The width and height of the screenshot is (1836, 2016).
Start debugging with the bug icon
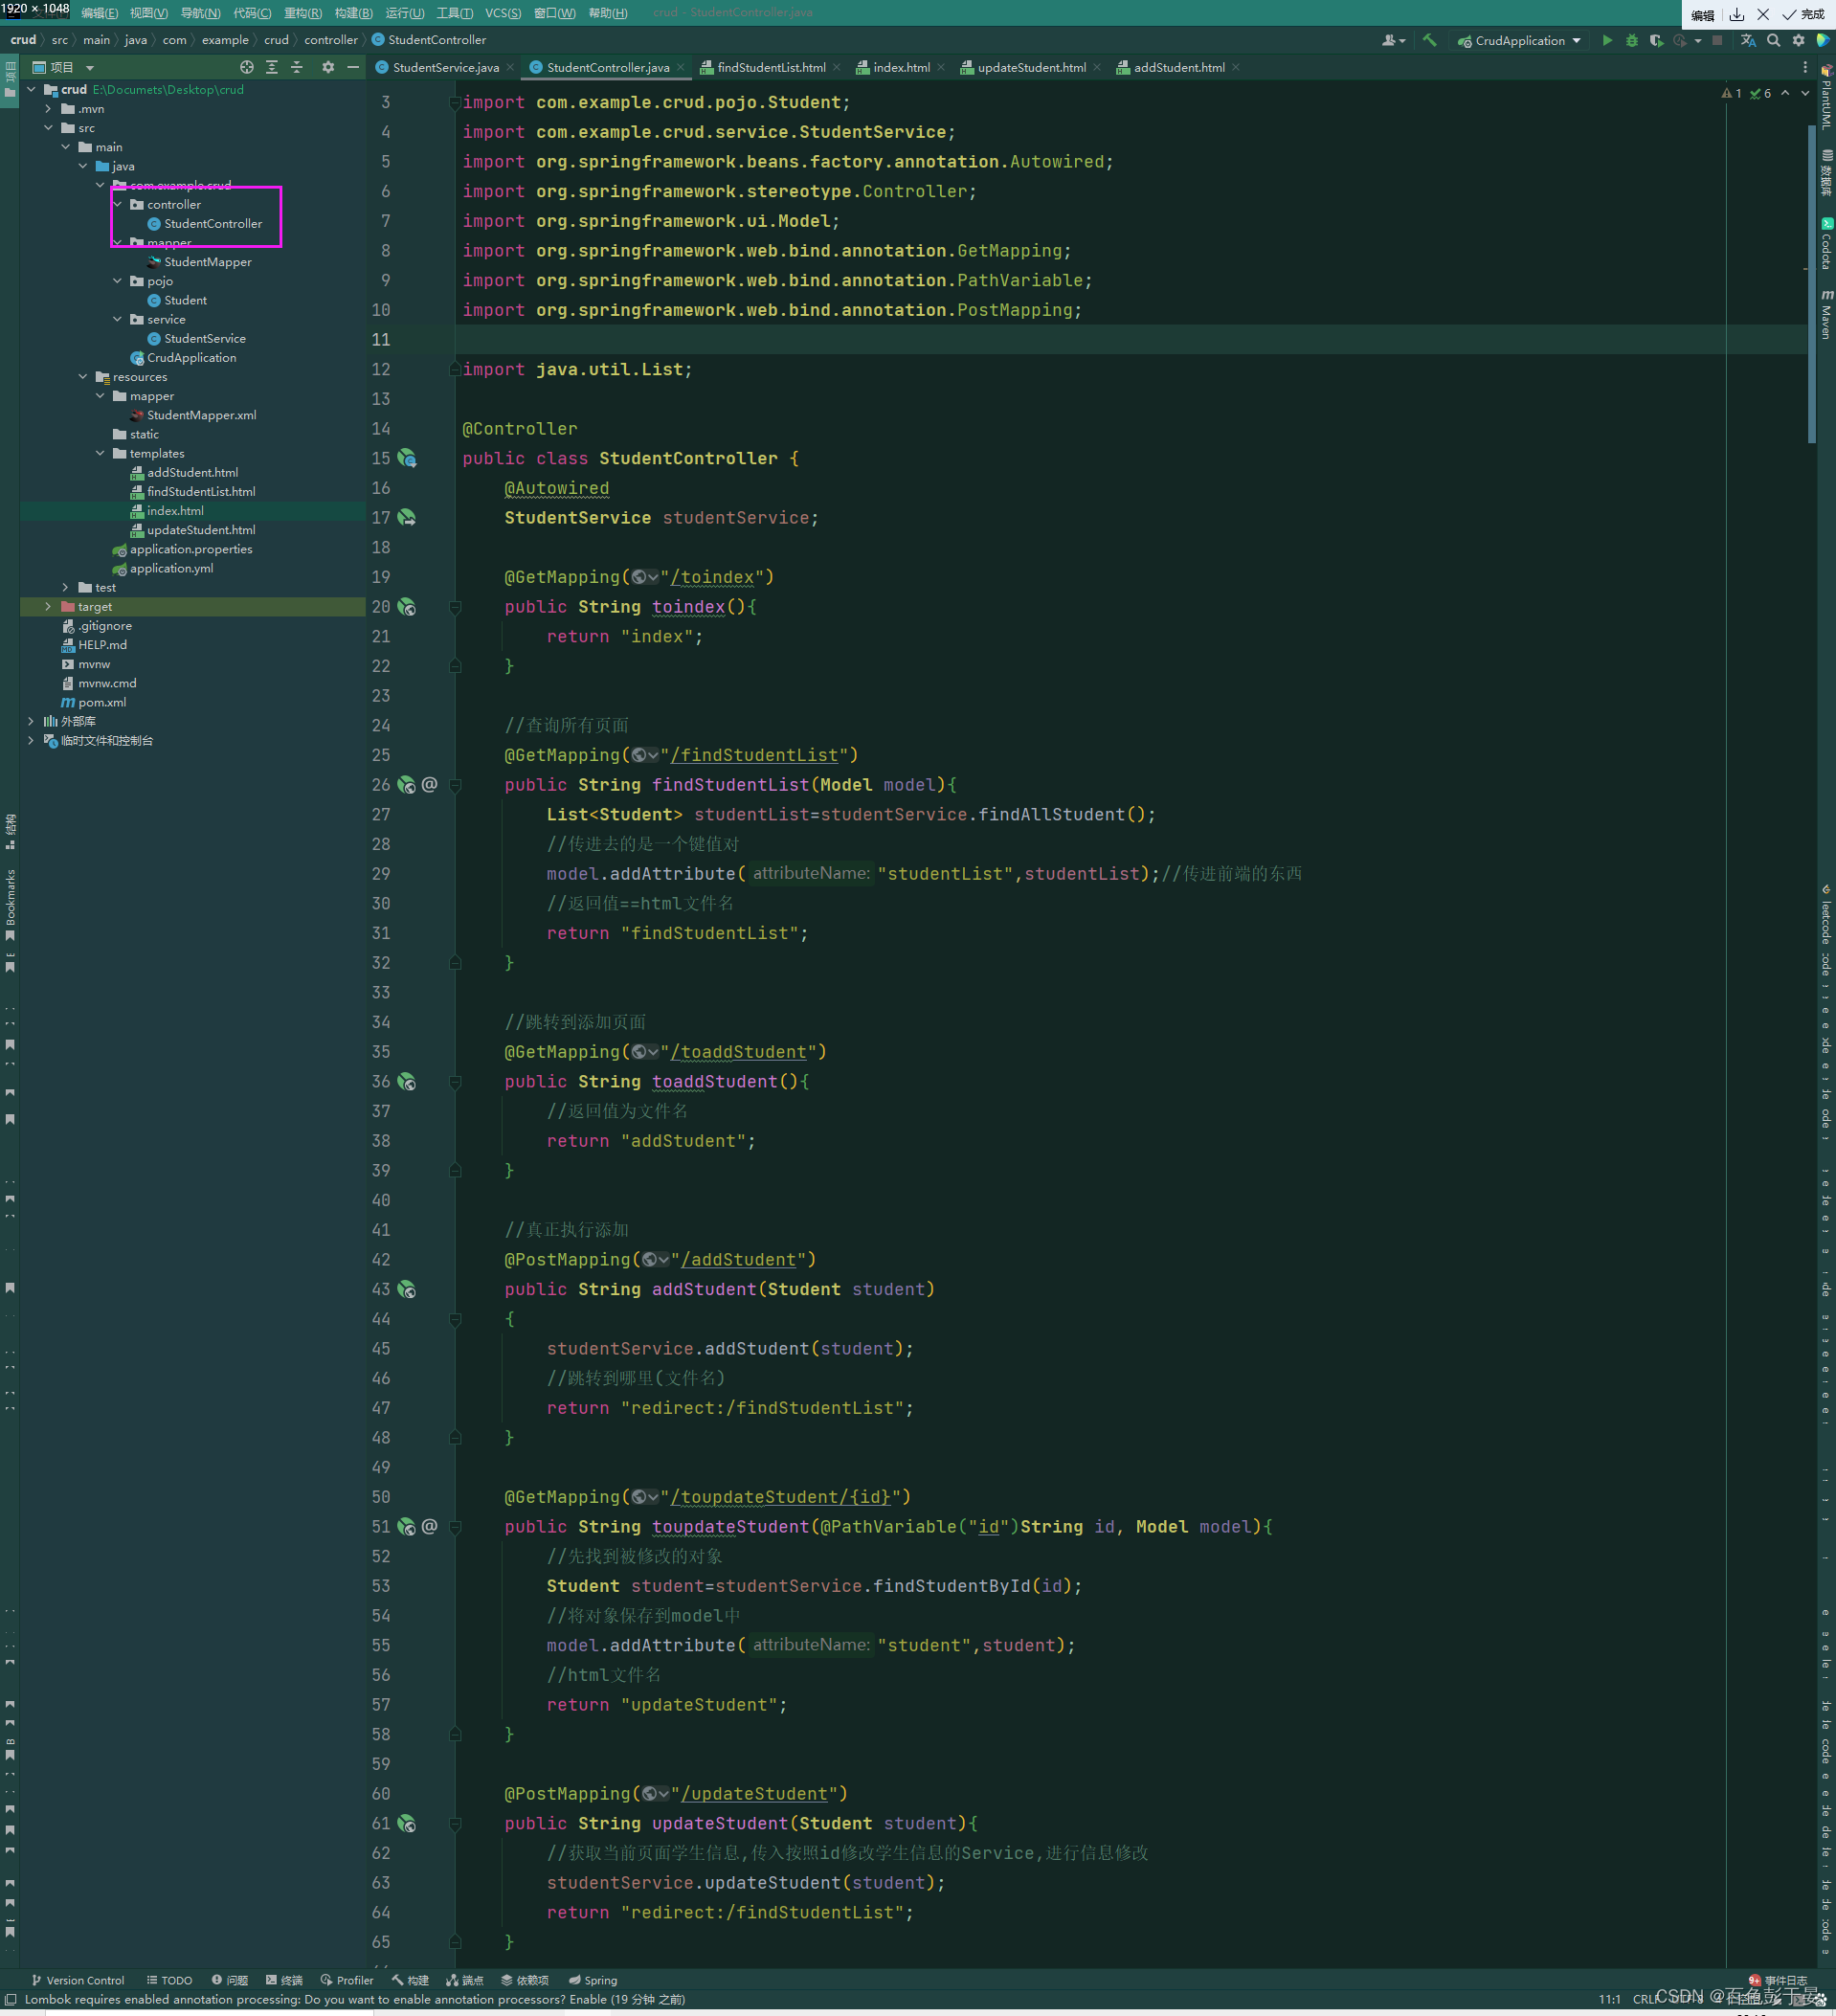(1632, 40)
